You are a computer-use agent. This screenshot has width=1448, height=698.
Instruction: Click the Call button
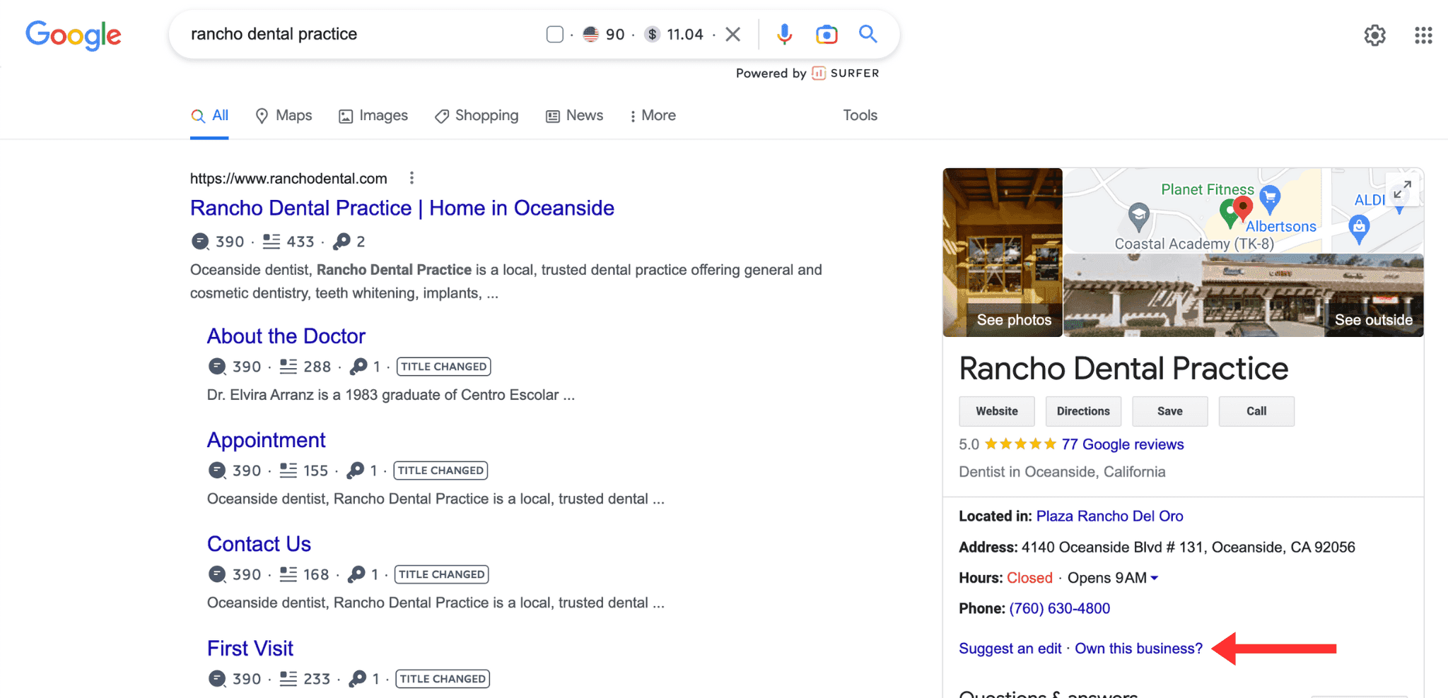[1256, 411]
